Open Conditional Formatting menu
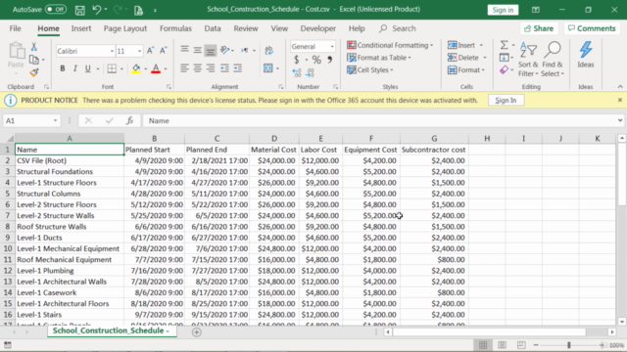This screenshot has height=352, width=627. (x=390, y=45)
